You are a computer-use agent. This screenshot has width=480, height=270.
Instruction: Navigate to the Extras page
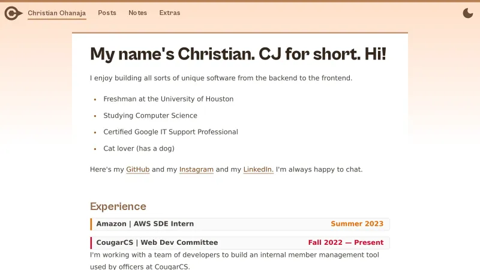pyautogui.click(x=170, y=13)
